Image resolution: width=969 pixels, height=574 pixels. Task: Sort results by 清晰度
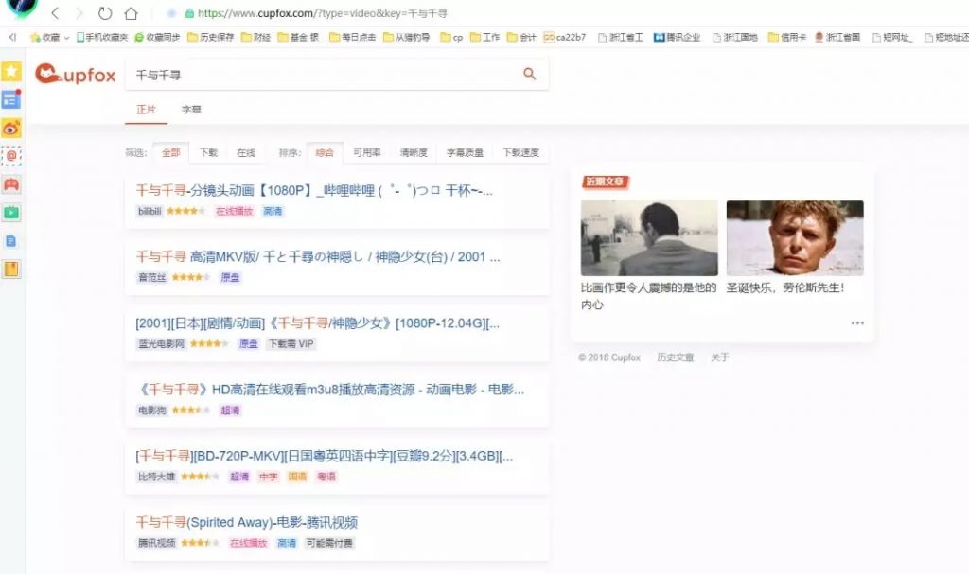(x=414, y=152)
